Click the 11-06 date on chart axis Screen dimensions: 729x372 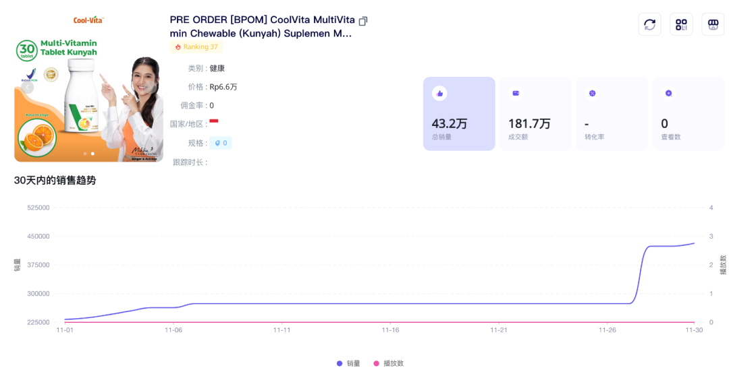pyautogui.click(x=173, y=330)
